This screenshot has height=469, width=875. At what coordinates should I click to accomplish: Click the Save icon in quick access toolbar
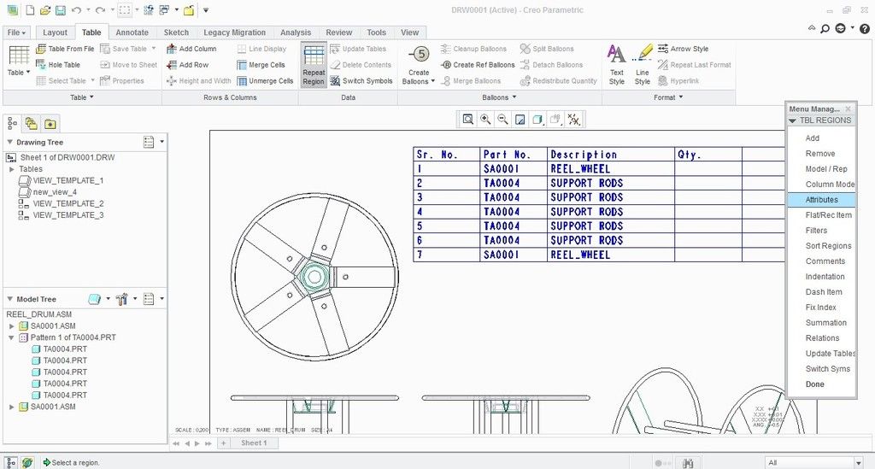click(61, 10)
